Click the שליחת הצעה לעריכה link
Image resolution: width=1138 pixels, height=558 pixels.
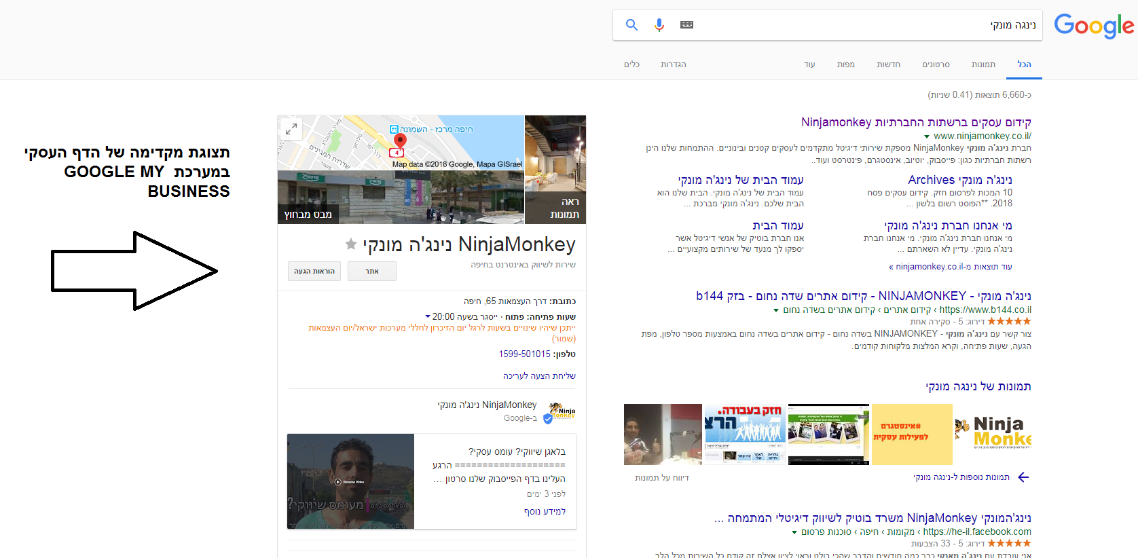(539, 375)
